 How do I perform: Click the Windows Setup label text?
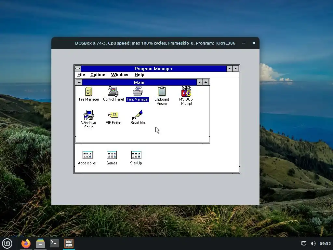click(x=89, y=125)
